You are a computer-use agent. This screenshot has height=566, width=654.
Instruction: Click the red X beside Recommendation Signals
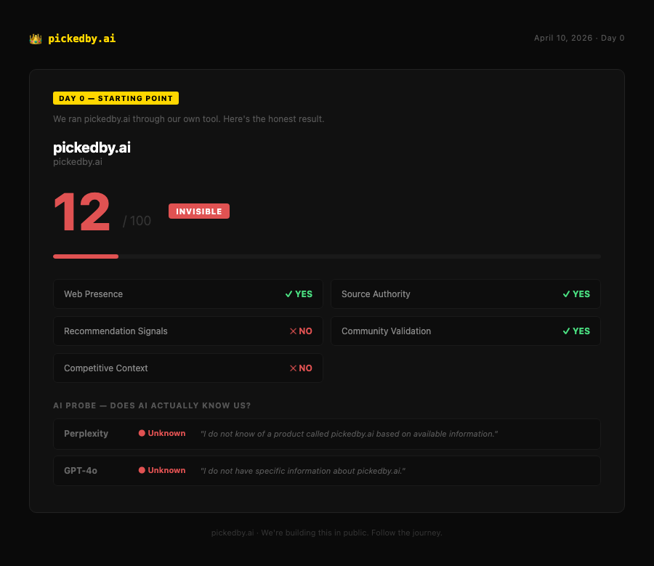(294, 331)
